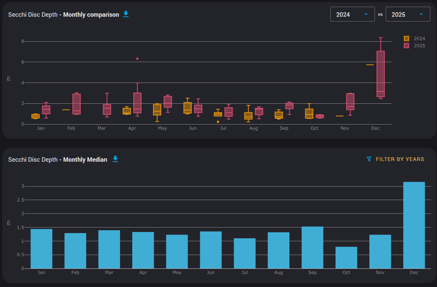Select the December bar in Monthly Median

[414, 225]
